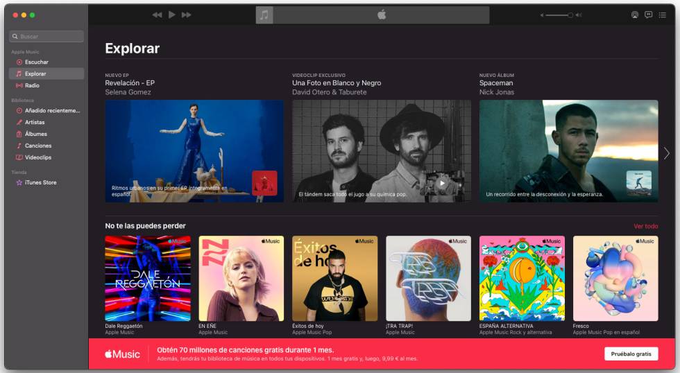Click the Dale Reggaetón playlist title
This screenshot has width=680, height=373.
[124, 326]
